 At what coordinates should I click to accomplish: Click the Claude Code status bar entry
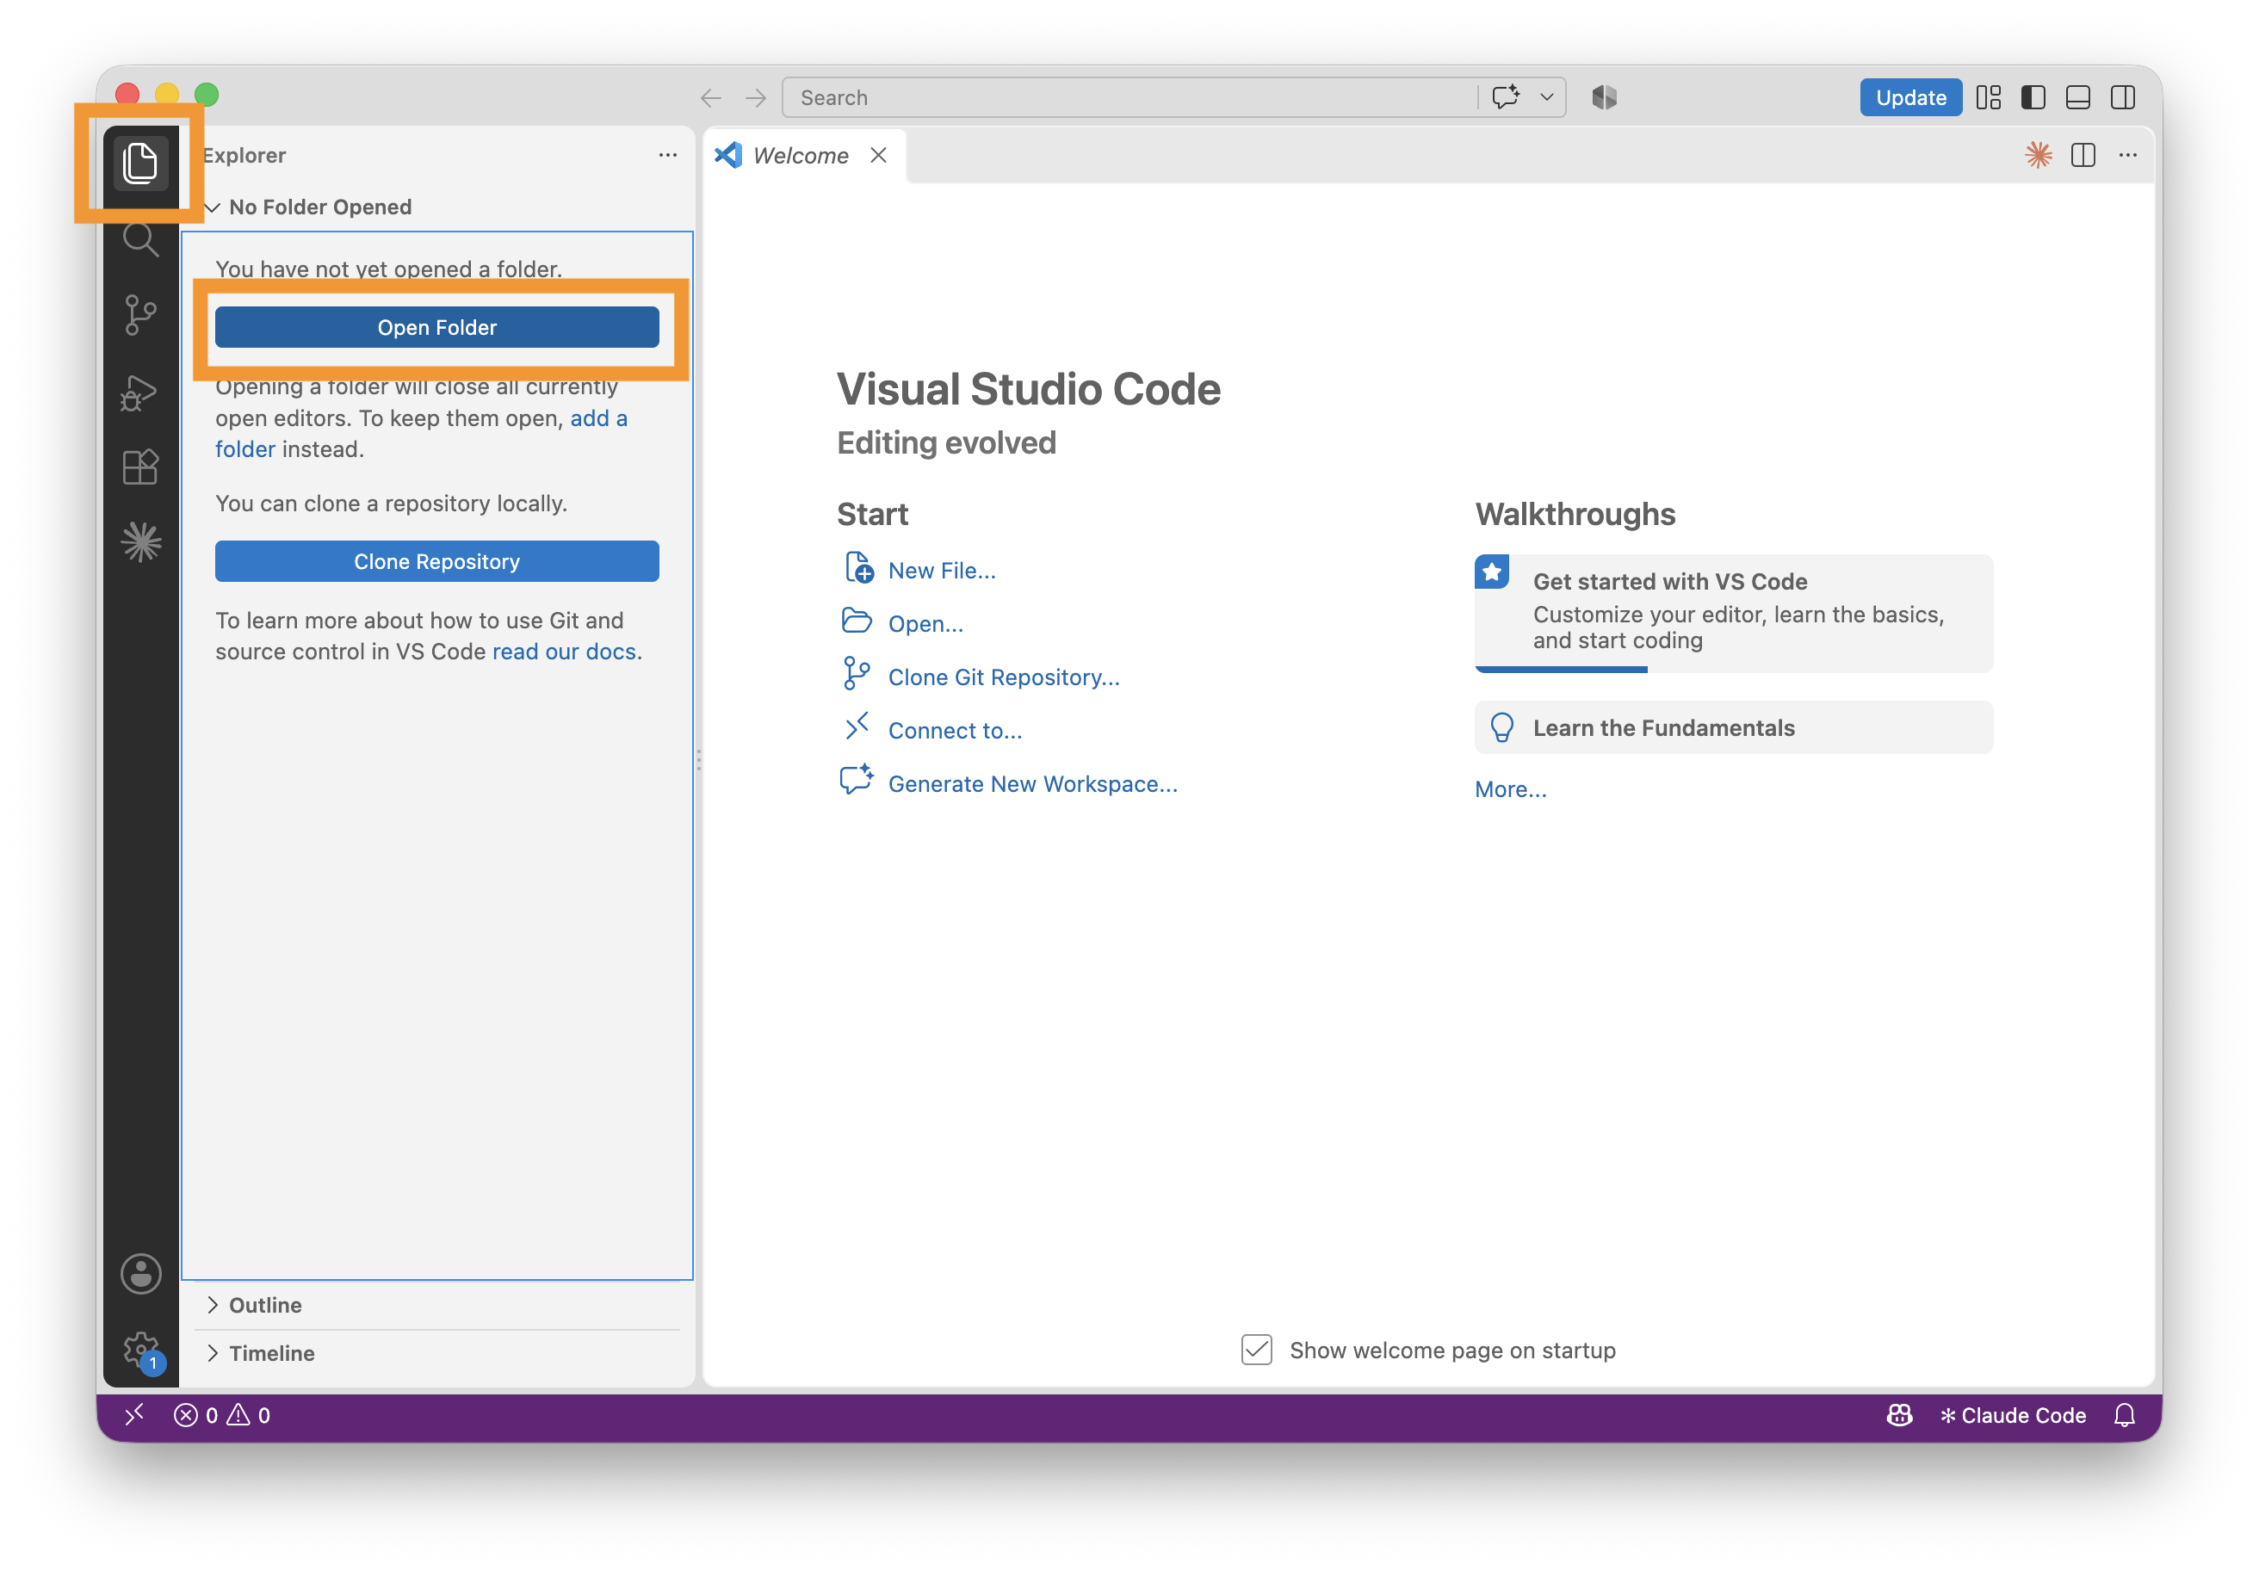2012,1414
